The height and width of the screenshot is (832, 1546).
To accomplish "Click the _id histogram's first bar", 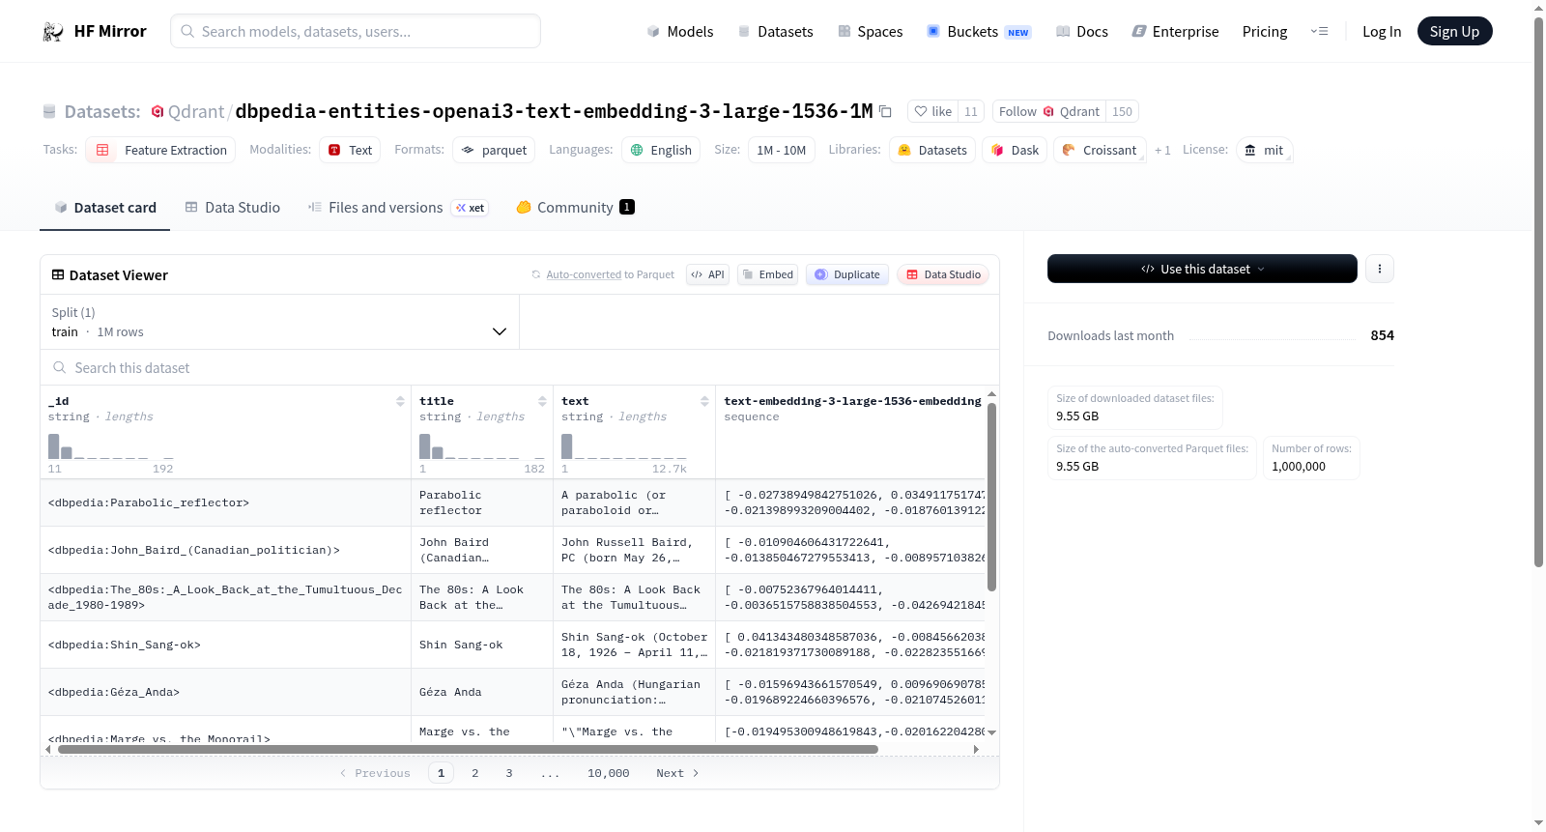I will 54,445.
